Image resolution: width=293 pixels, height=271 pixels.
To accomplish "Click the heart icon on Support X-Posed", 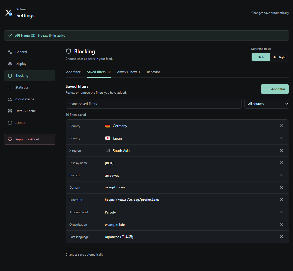I will (10, 139).
